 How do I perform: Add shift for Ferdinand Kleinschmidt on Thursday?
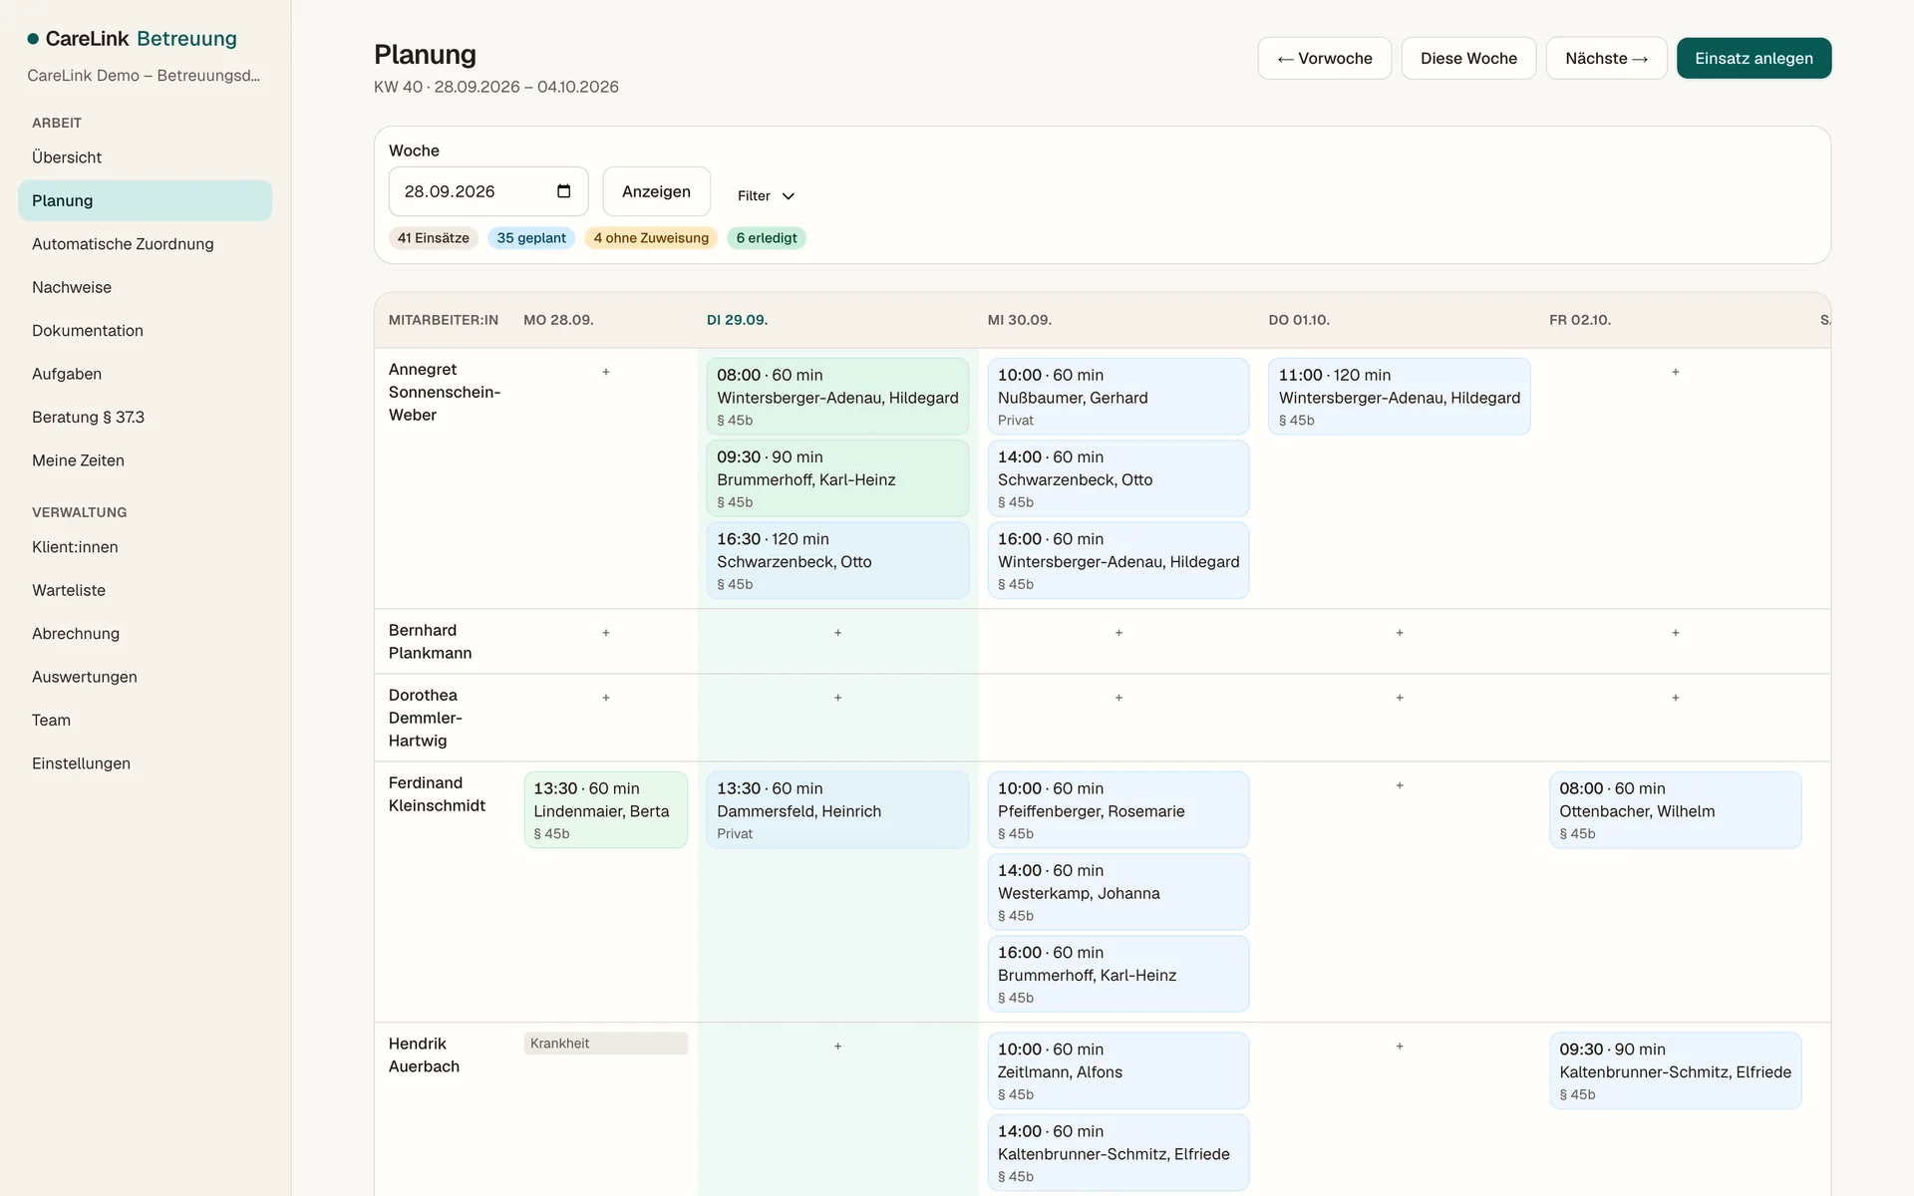point(1400,785)
